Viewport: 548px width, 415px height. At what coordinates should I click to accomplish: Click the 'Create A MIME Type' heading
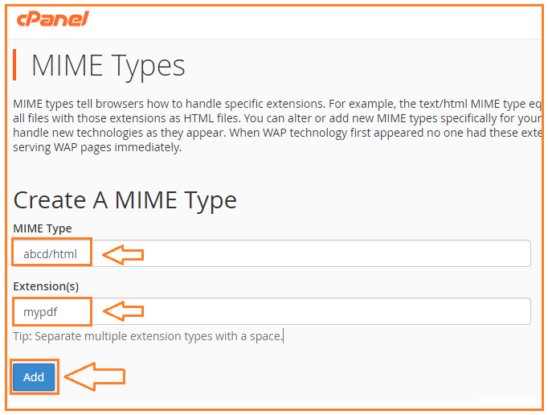pyautogui.click(x=125, y=199)
